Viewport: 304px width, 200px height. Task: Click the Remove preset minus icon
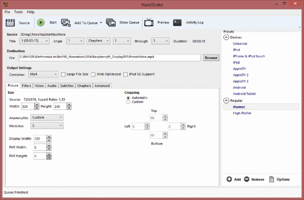(x=246, y=179)
